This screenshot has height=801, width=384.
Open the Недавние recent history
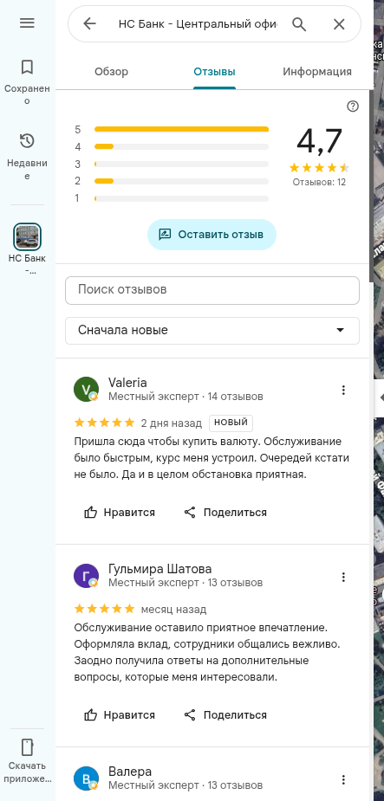click(27, 157)
